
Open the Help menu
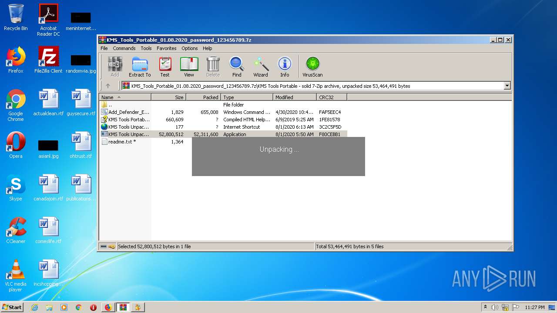(x=208, y=48)
